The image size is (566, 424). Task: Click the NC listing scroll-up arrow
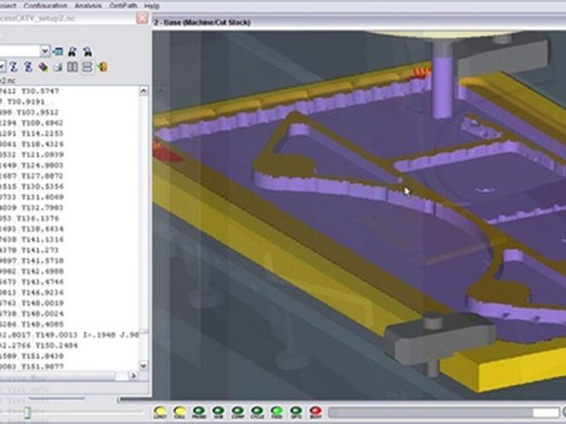click(x=143, y=91)
